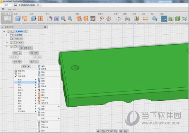
Task: Click the orbit icon in bottom navigation bar
Action: [98, 131]
